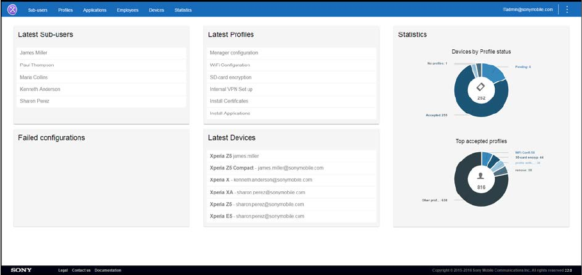The image size is (582, 275).
Task: Open the Contact us footer link
Action: (81, 271)
